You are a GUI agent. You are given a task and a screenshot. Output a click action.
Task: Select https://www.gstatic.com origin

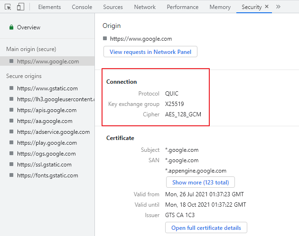[47, 88]
